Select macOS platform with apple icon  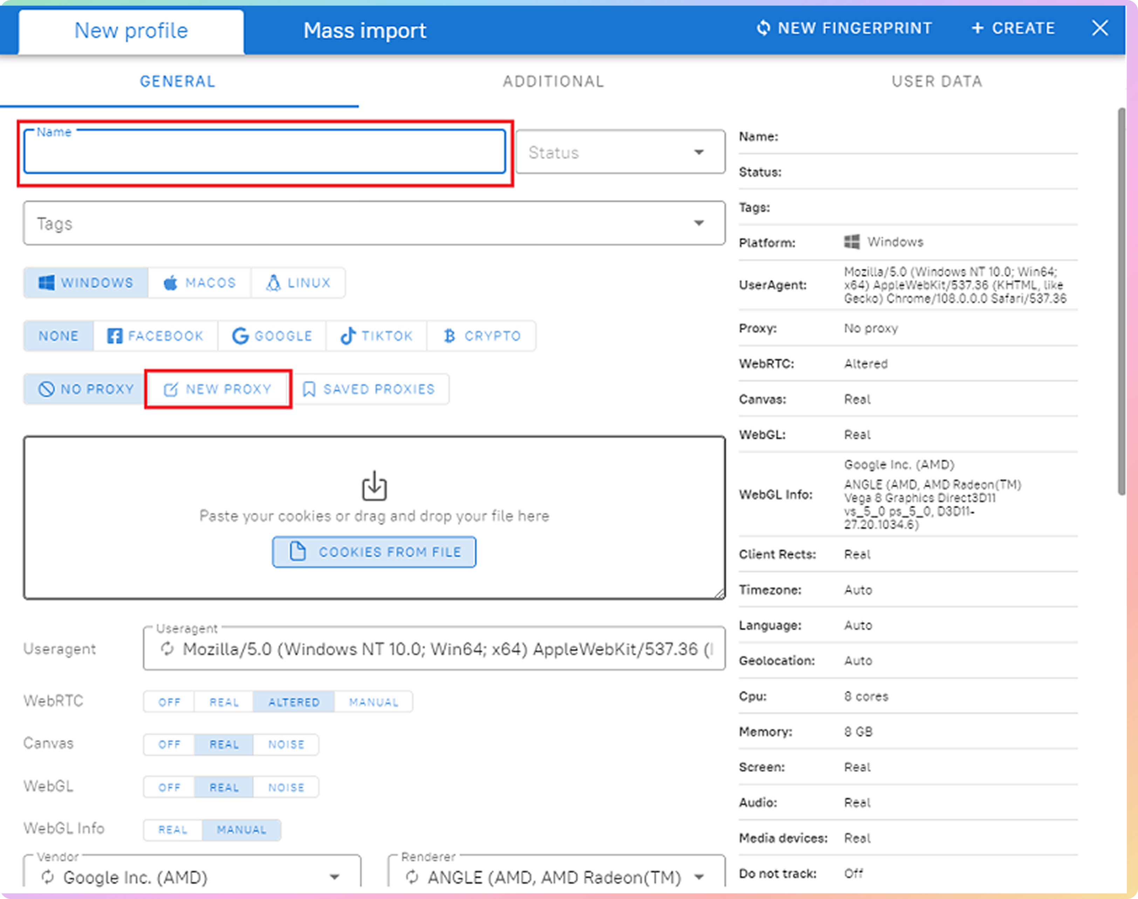point(199,283)
